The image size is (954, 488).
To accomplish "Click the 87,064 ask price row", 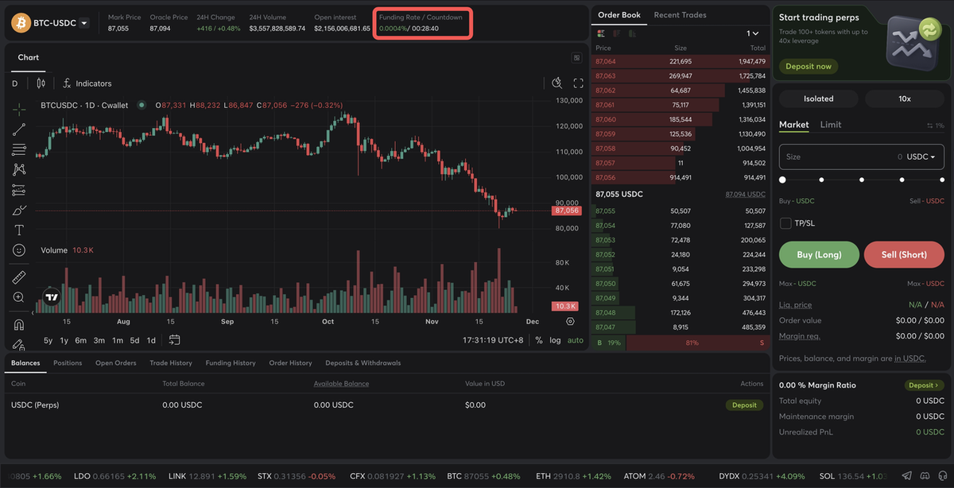I will tap(681, 61).
